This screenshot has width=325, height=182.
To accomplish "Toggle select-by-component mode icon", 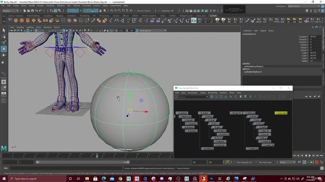I will point(59,11).
